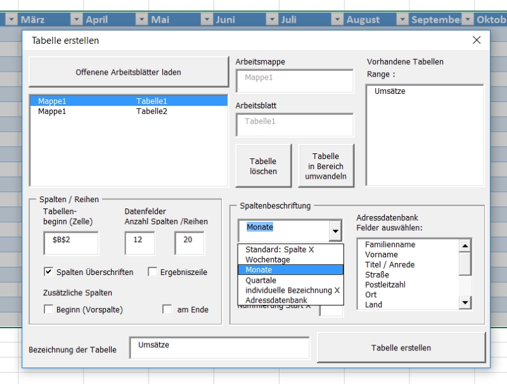Click the 'Bezeichnung der Tabelle' text field
This screenshot has height=384, width=507.
click(x=219, y=347)
